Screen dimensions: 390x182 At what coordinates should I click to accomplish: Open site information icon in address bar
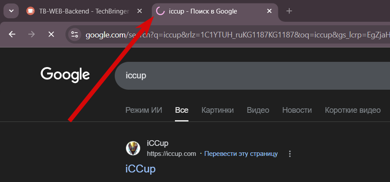click(x=75, y=34)
